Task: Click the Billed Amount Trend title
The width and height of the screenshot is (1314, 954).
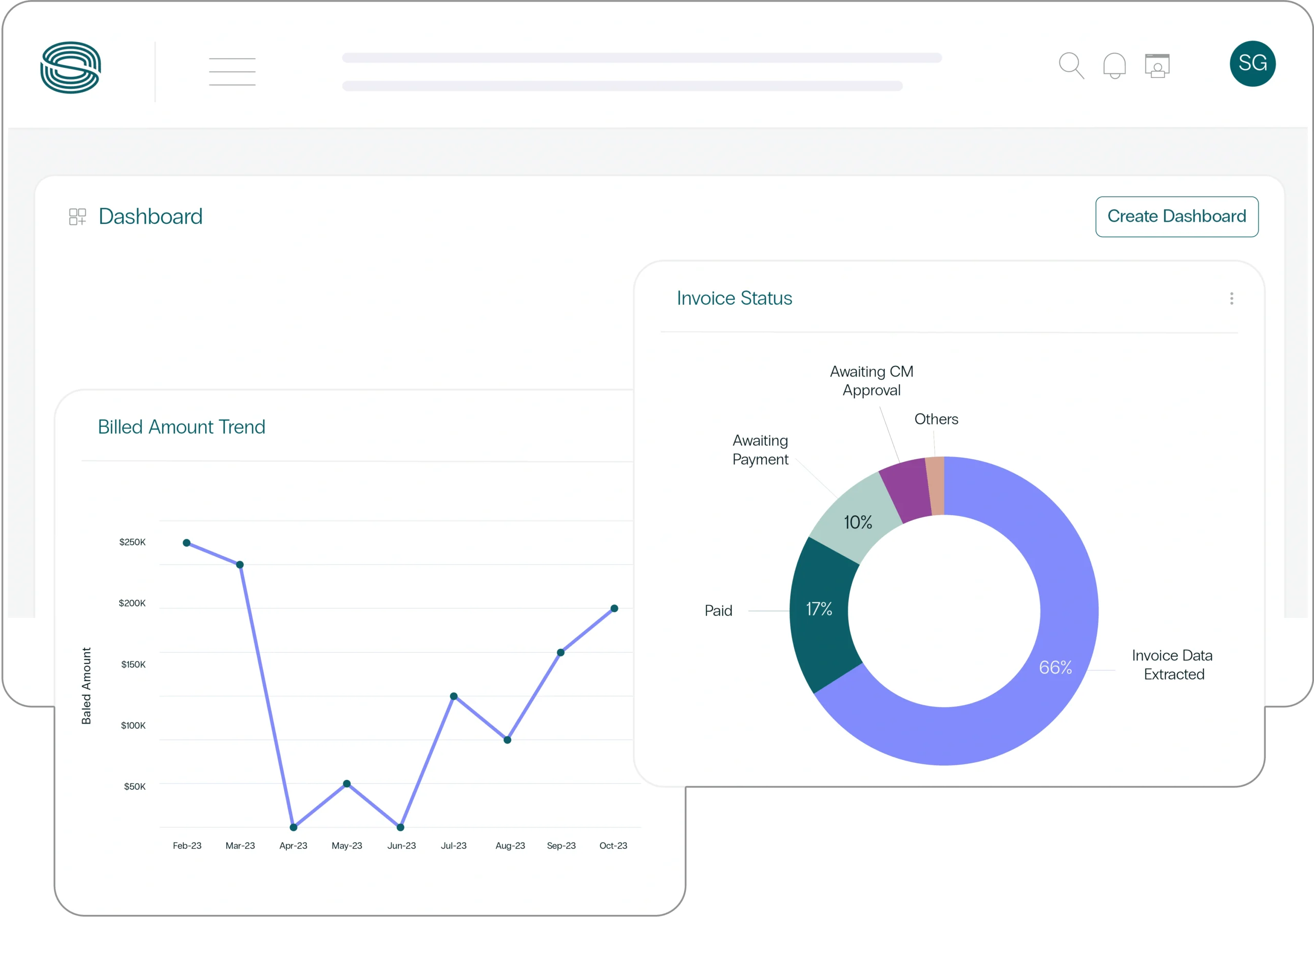Action: pos(181,427)
